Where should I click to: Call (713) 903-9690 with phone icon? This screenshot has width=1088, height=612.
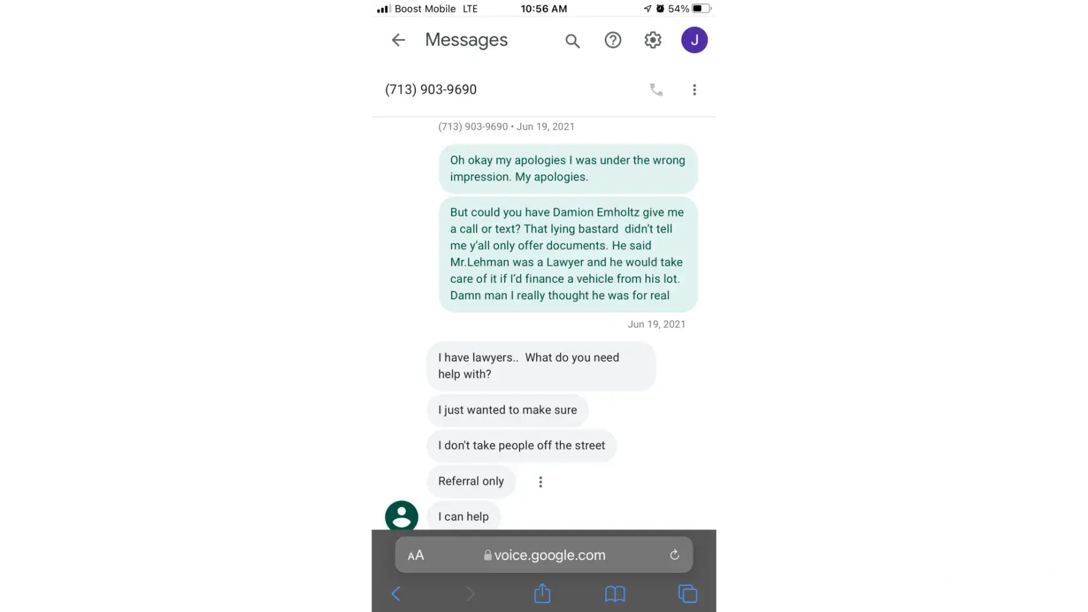click(656, 90)
